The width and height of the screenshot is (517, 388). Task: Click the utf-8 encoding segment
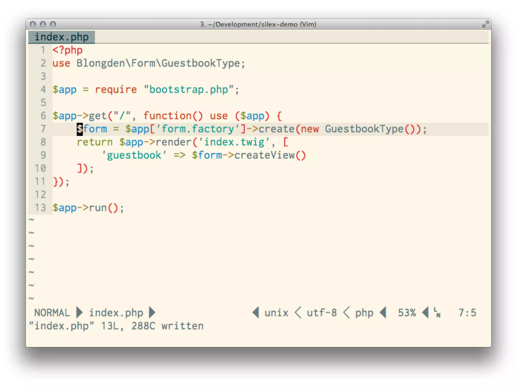coord(322,313)
